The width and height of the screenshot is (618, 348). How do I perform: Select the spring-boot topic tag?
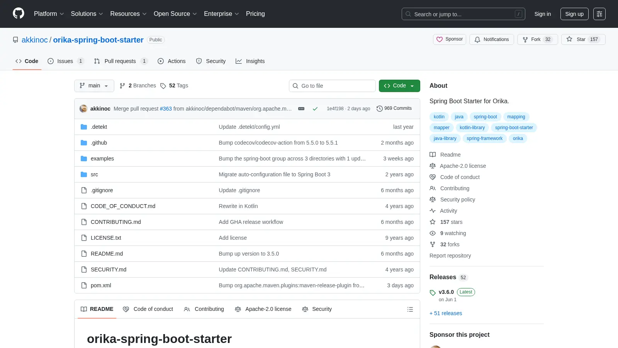tap(486, 117)
